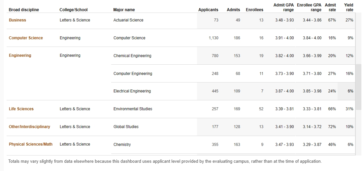Open the Business broad discipline link

(17, 20)
